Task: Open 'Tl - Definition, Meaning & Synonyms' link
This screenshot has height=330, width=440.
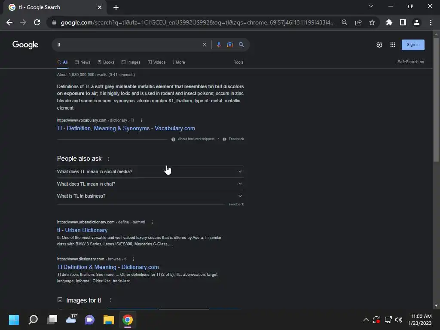Action: click(126, 128)
